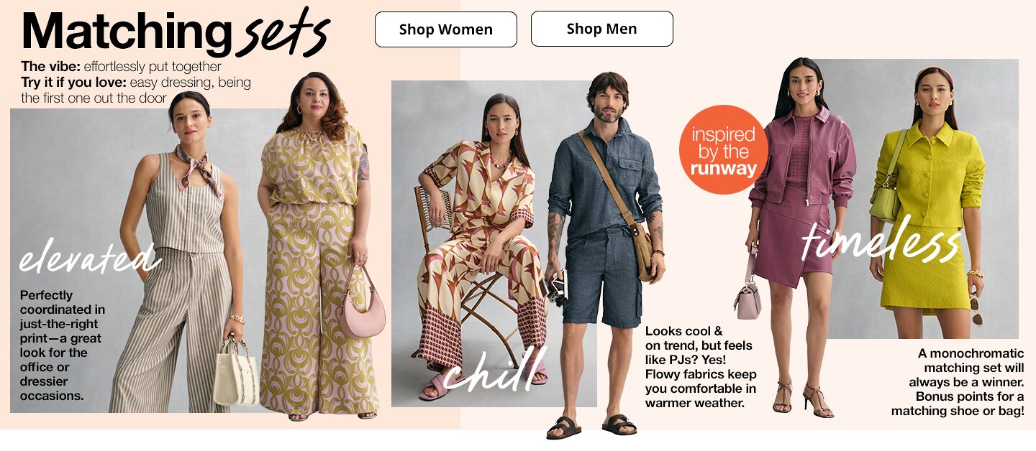Image resolution: width=1036 pixels, height=451 pixels.
Task: Click the elevated script label
Action: tap(86, 259)
